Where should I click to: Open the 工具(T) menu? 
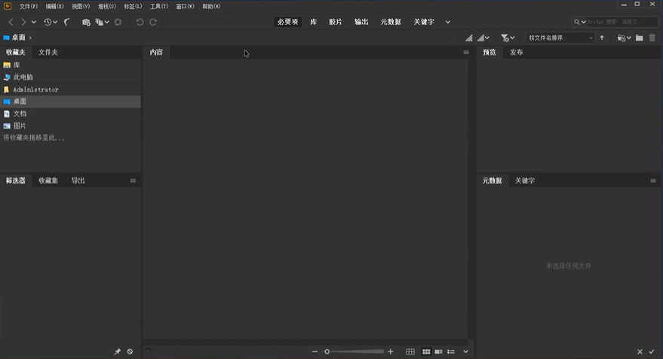[x=159, y=6]
